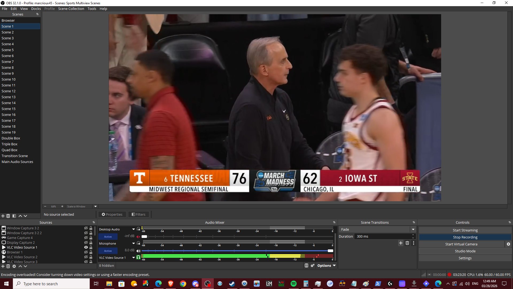
Task: Delete configurable transition trash icon
Action: click(407, 243)
